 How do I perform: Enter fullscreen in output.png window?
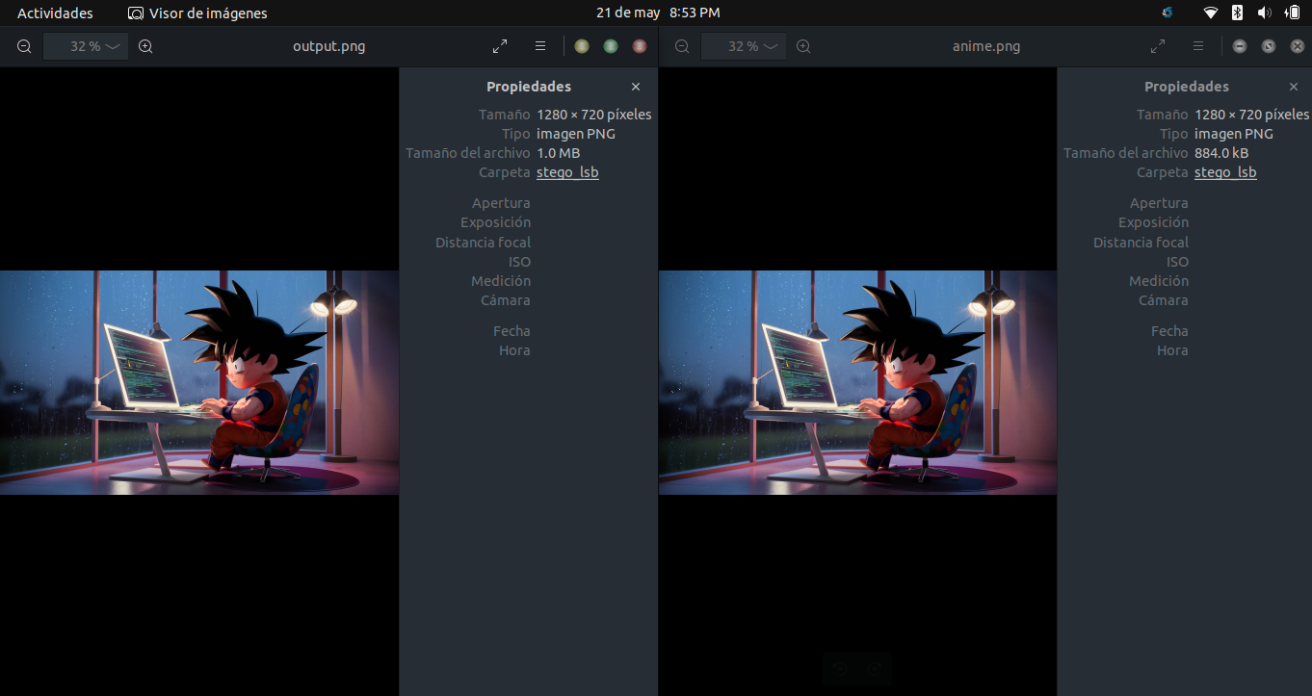pyautogui.click(x=500, y=46)
